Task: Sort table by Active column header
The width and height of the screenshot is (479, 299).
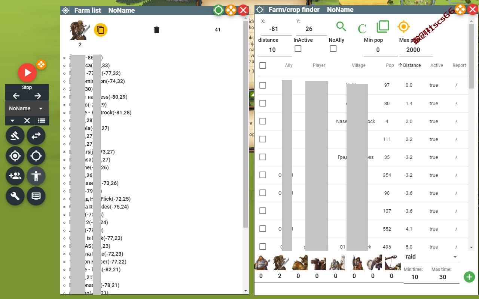Action: [x=437, y=65]
